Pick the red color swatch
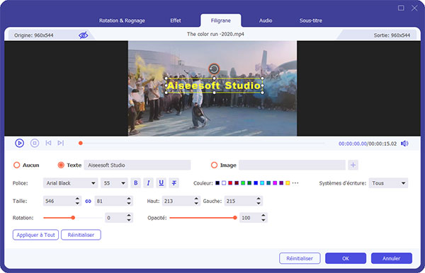425x273 pixels. point(230,183)
